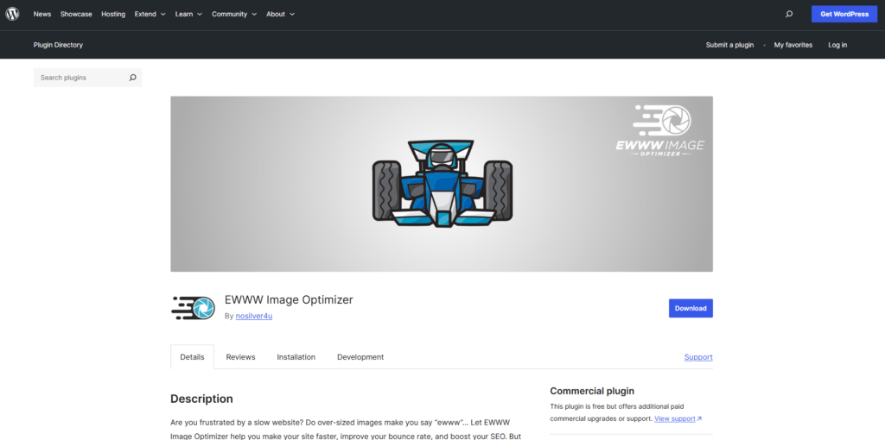885x440 pixels.
Task: Submit search with the plugin search icon
Action: (x=132, y=78)
